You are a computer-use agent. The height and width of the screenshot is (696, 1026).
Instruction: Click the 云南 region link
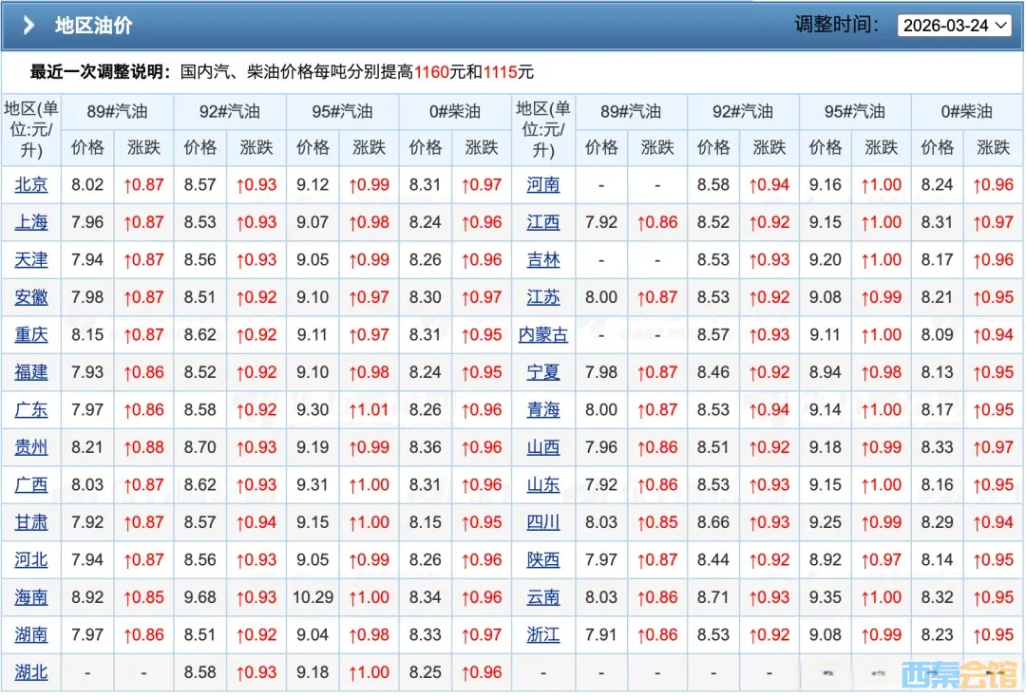(543, 597)
